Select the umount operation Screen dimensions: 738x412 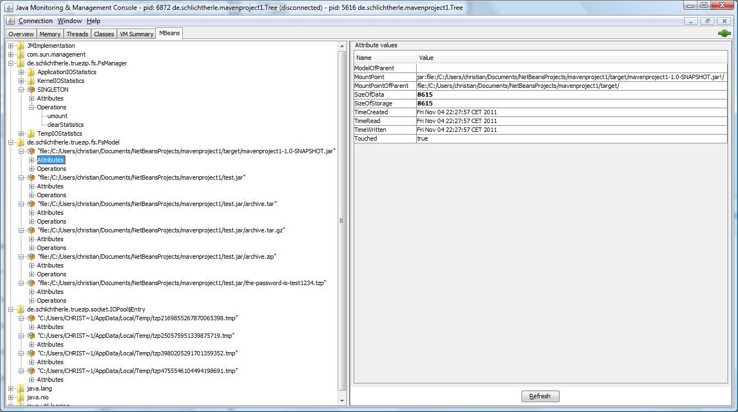click(57, 116)
